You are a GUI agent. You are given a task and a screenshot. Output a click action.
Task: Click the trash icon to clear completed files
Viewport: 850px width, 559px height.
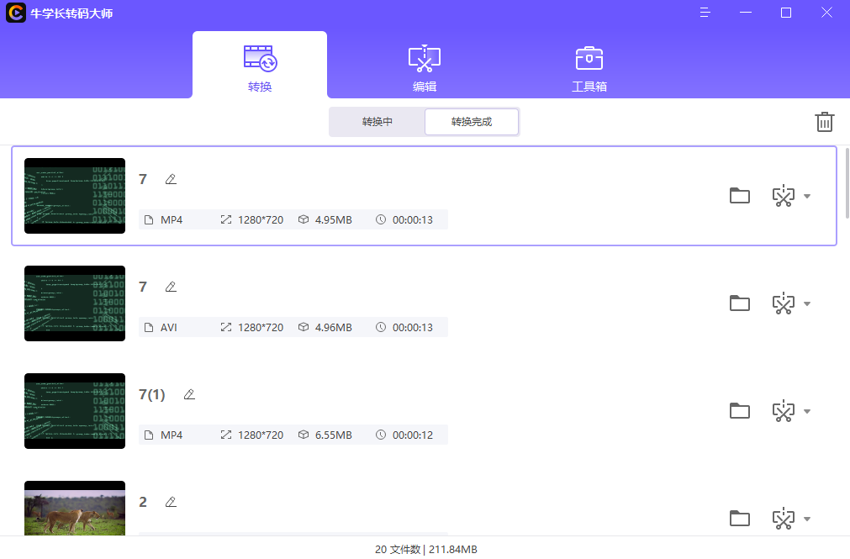824,122
